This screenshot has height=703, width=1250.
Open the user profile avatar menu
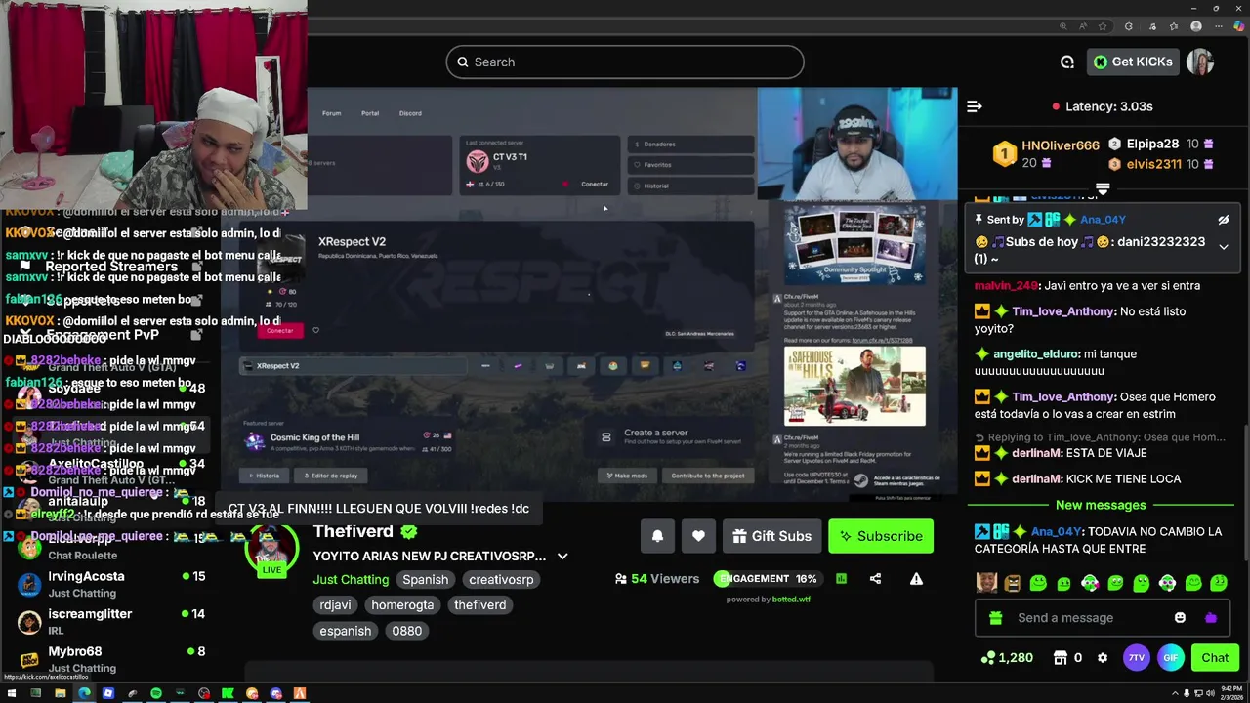[1200, 62]
